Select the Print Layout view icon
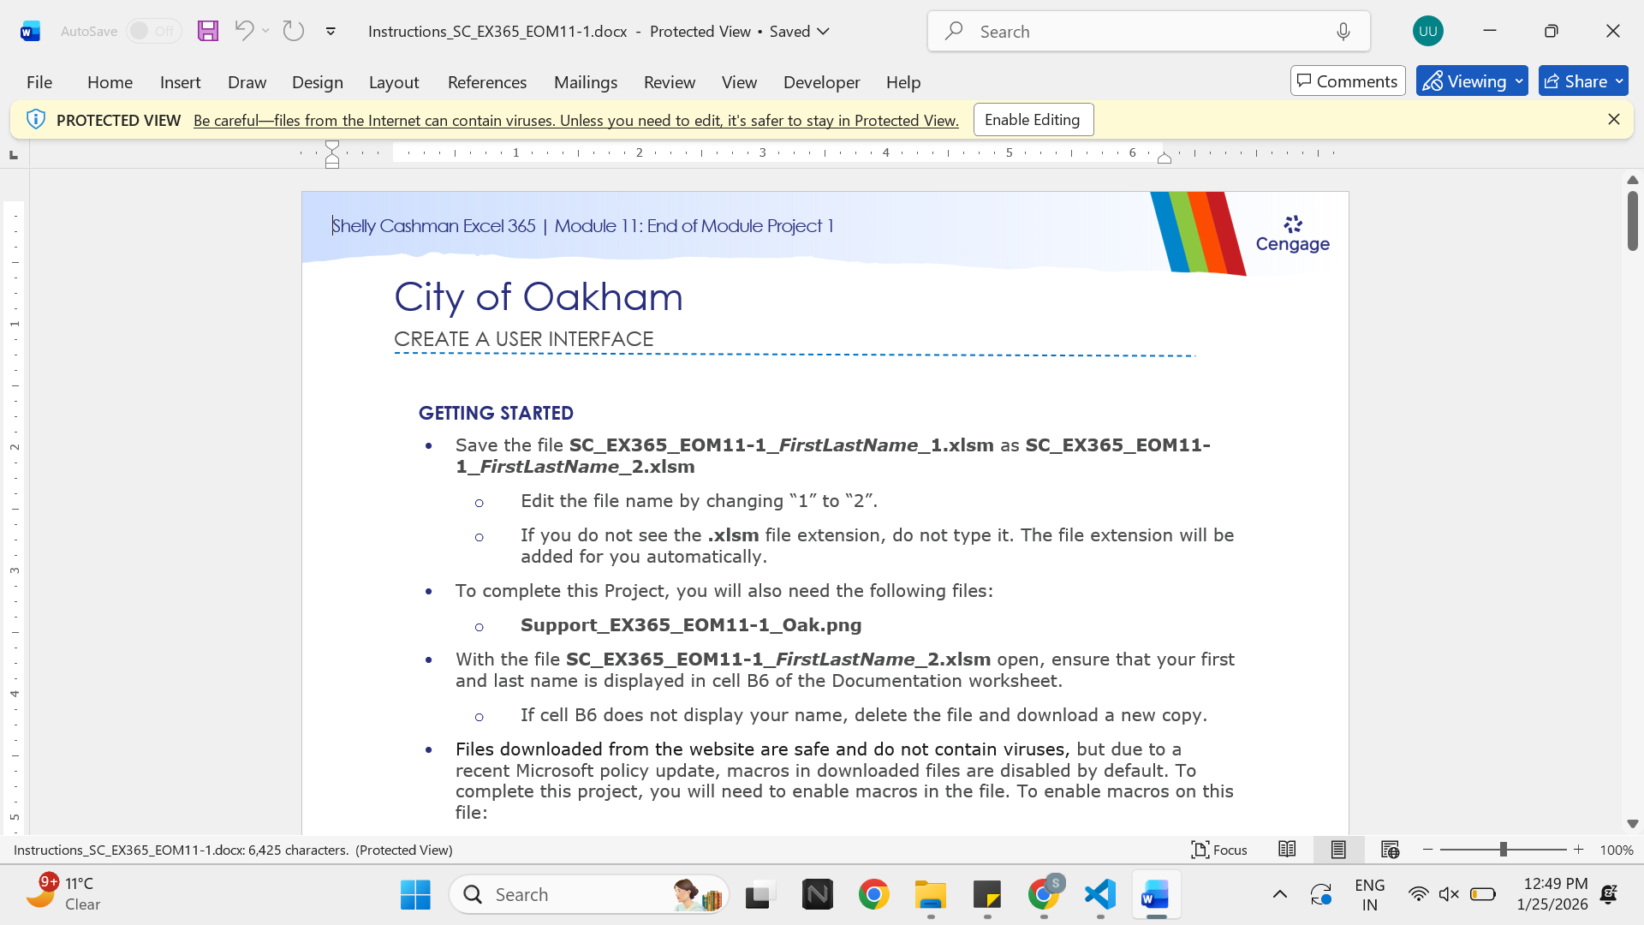Screen dimensions: 1644x925 pyautogui.click(x=1338, y=850)
